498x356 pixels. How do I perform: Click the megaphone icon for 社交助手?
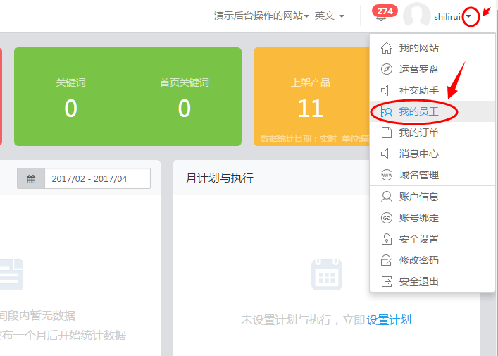pyautogui.click(x=386, y=90)
